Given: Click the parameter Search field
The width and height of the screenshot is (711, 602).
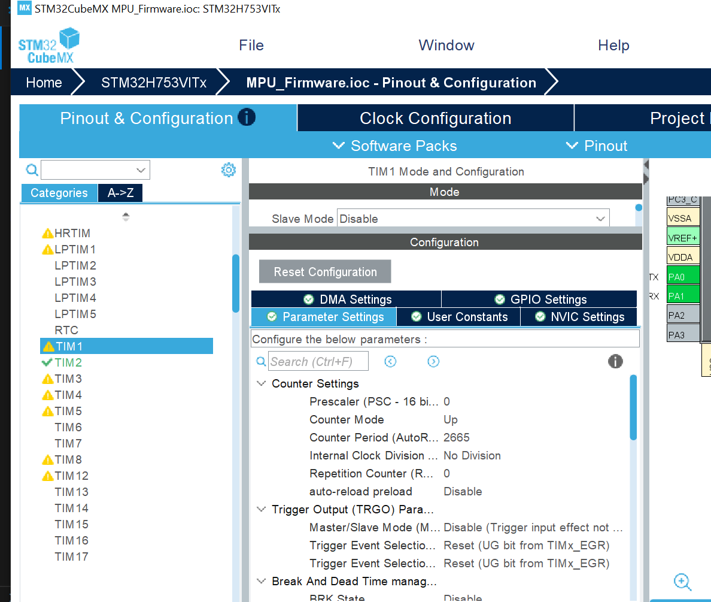Looking at the screenshot, I should [318, 361].
